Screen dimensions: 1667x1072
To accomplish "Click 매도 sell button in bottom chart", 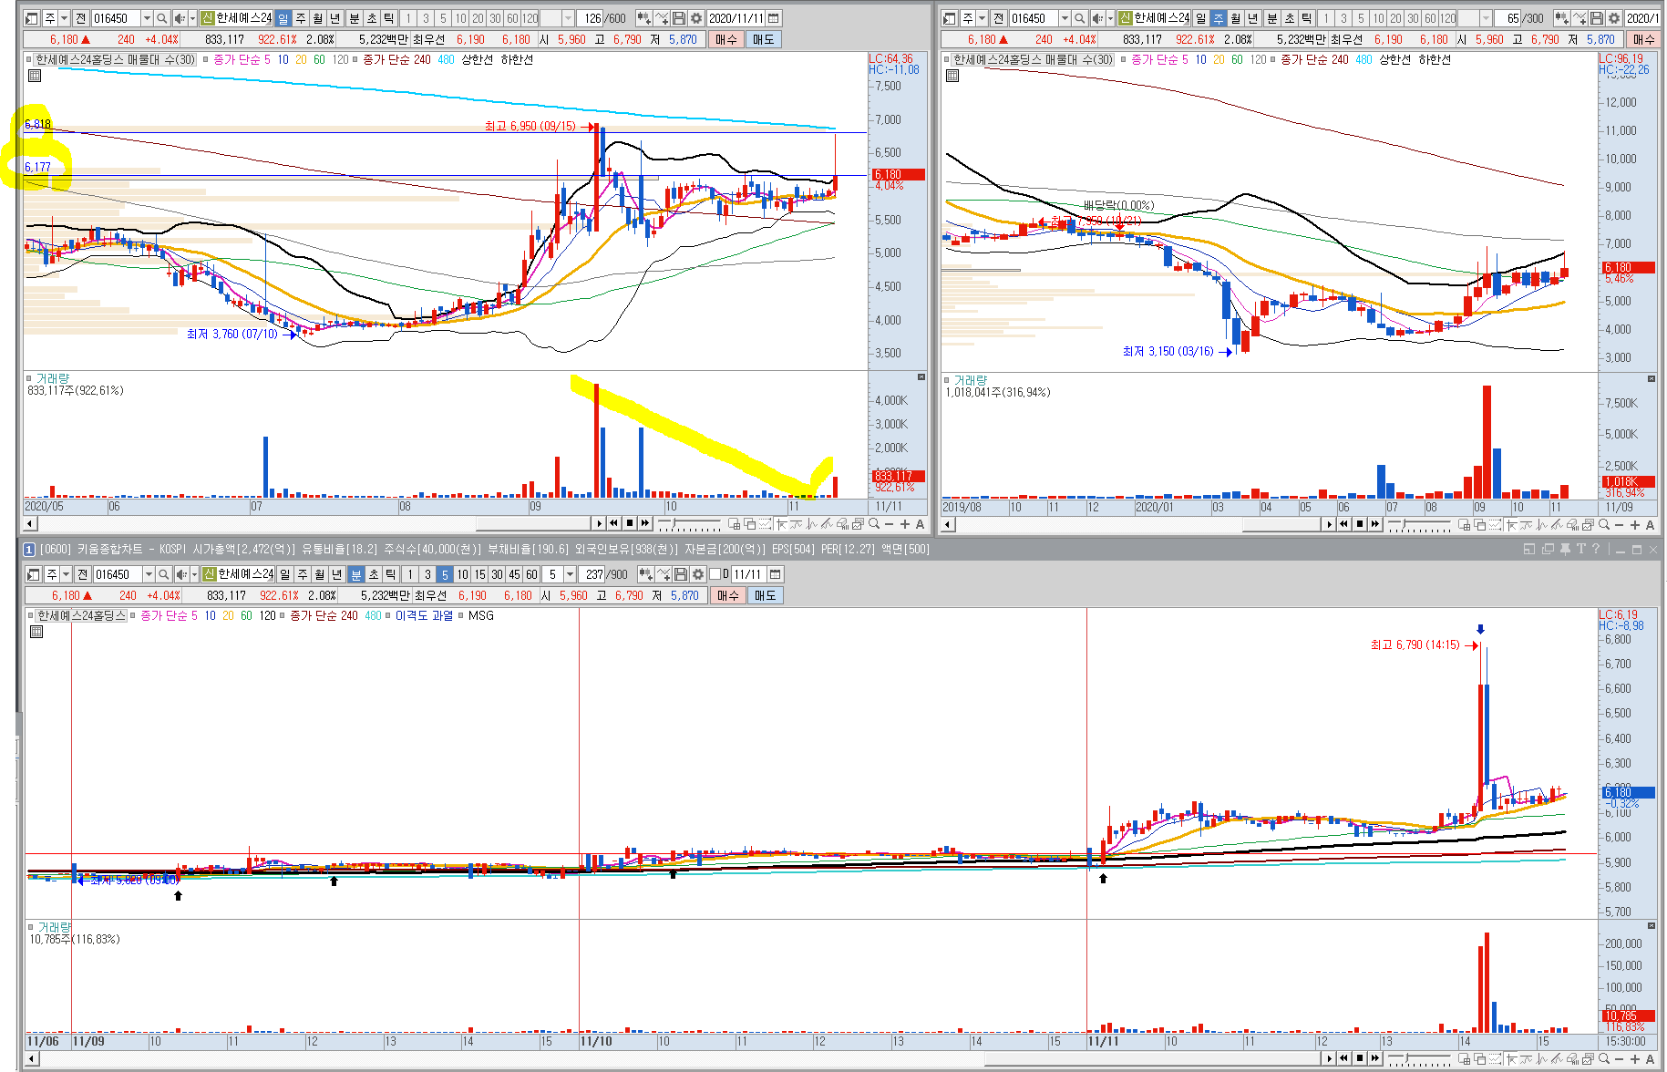I will (x=766, y=595).
